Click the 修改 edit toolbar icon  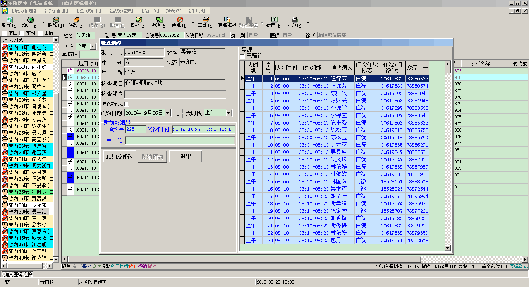pos(76,20)
